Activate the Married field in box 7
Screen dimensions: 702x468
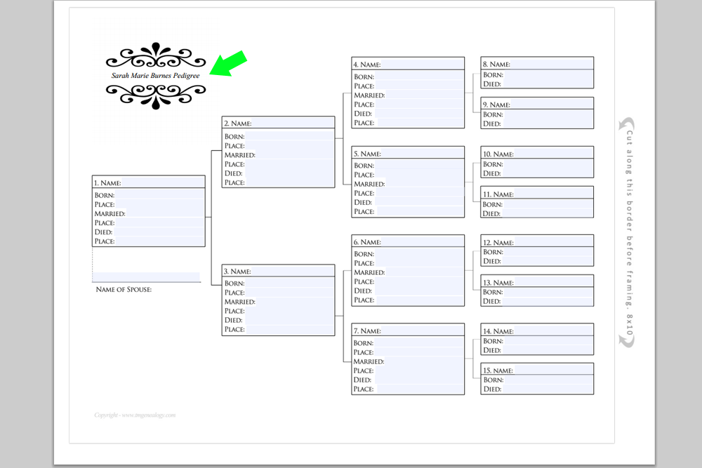pos(424,361)
